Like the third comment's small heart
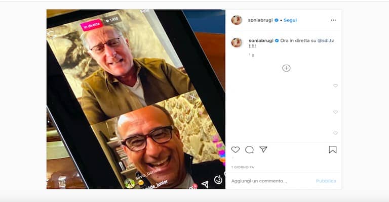The image size is (389, 202). 335,133
